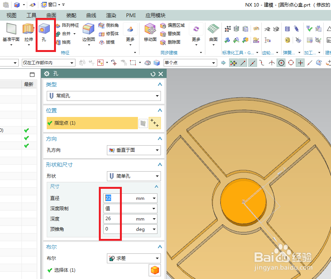The height and width of the screenshot is (279, 331).
Task: Open Trim Body (修剪体) tool
Action: tap(109, 34)
